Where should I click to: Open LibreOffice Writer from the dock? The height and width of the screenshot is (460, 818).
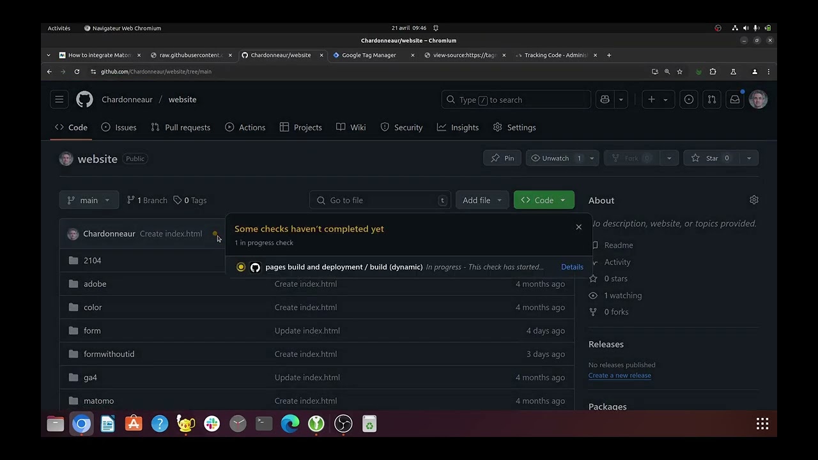coord(107,424)
